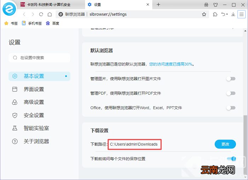Click the incognito mode icon in title bar
Viewport: 248px width, 180px height.
pos(206,5)
